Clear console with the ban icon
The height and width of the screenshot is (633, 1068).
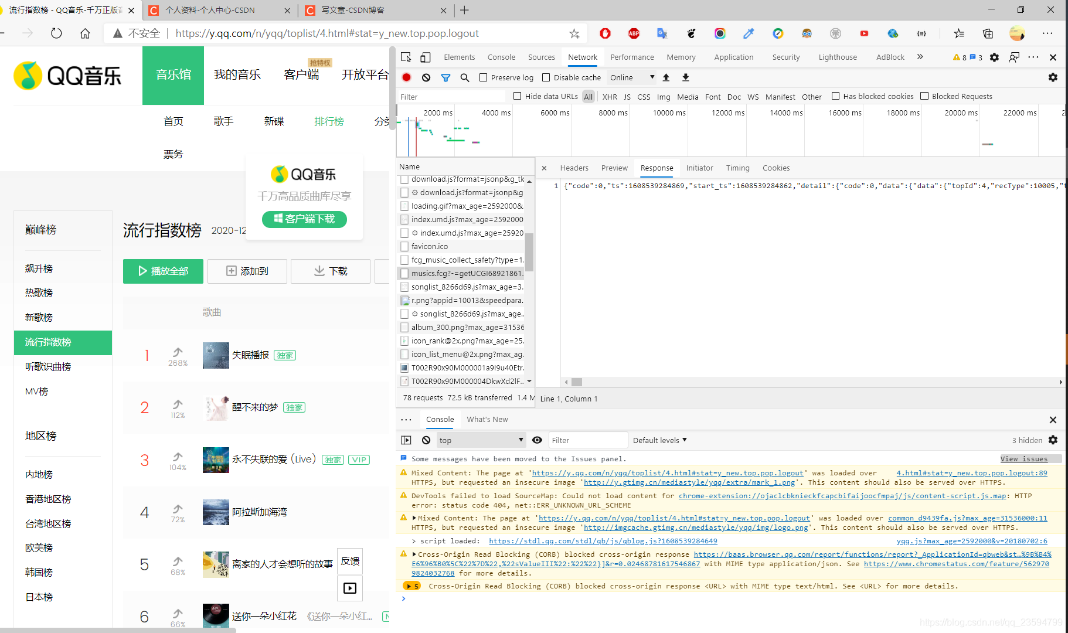tap(426, 440)
